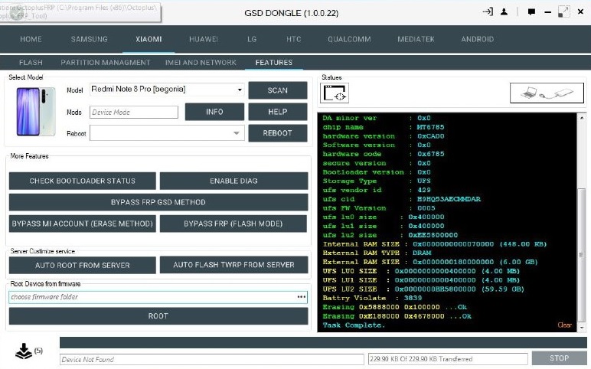The image size is (591, 369).
Task: Click BYPASS FRP GSD METHOD button
Action: click(x=158, y=202)
